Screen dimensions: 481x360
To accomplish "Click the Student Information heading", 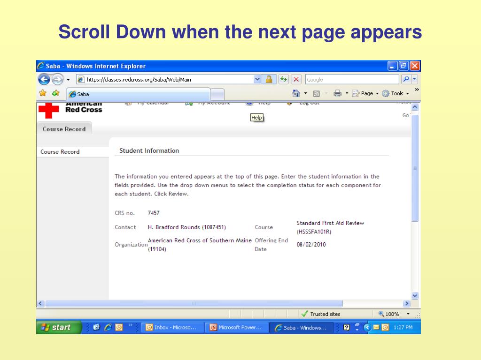I will (149, 150).
